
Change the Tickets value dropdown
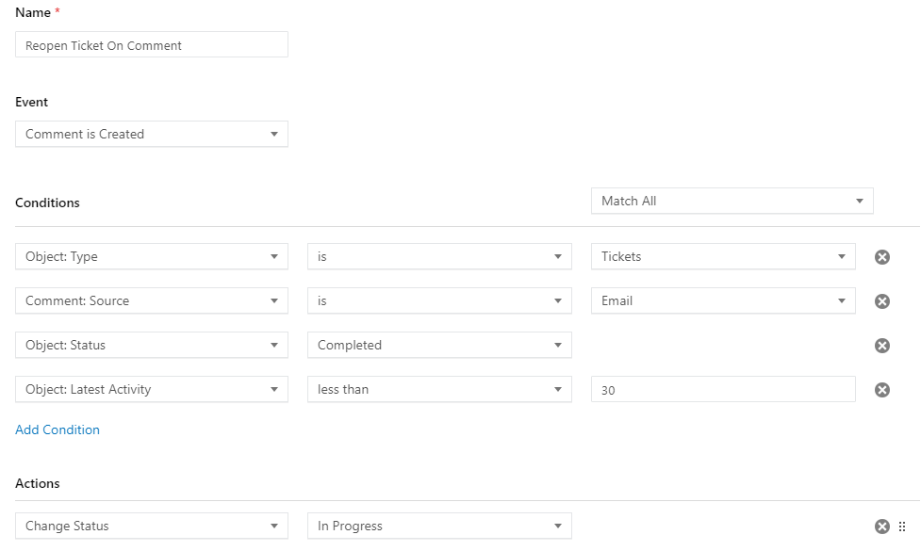[x=723, y=256]
